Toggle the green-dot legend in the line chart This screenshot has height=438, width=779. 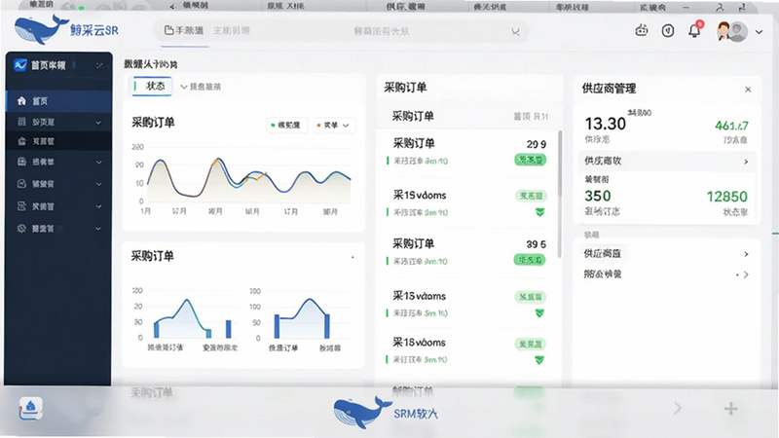pos(286,126)
